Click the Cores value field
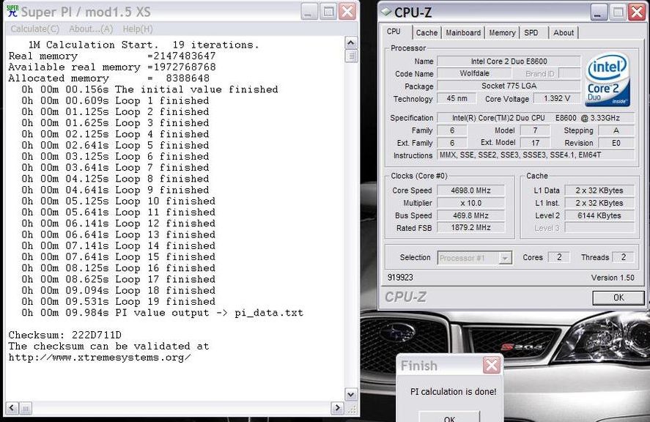The height and width of the screenshot is (422, 650). tap(559, 257)
